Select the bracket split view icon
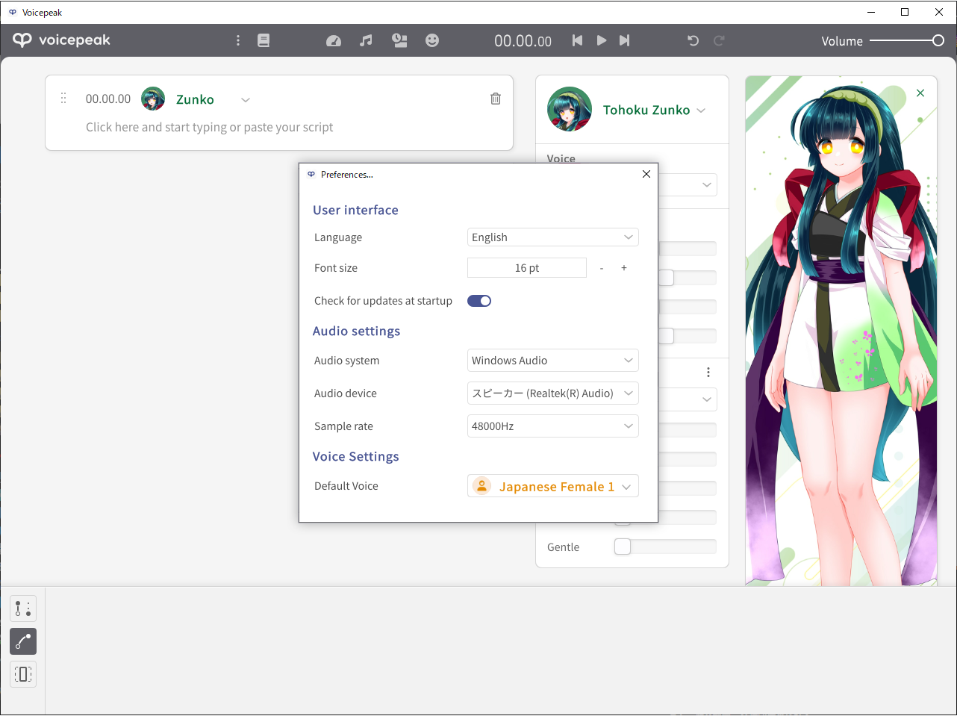Screen dimensions: 957x716 23,674
